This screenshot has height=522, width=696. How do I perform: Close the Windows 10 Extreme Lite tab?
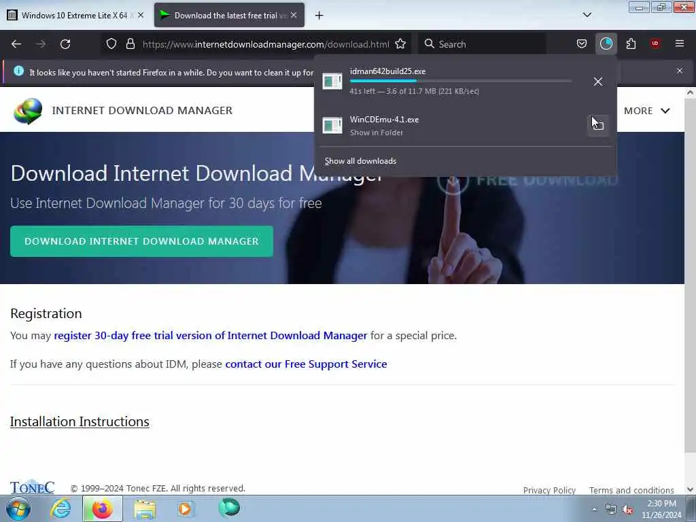(x=141, y=15)
